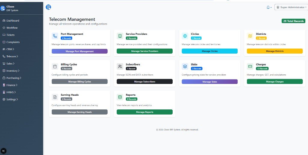Click the Manage Charges button
This screenshot has height=155, width=308.
275,82
